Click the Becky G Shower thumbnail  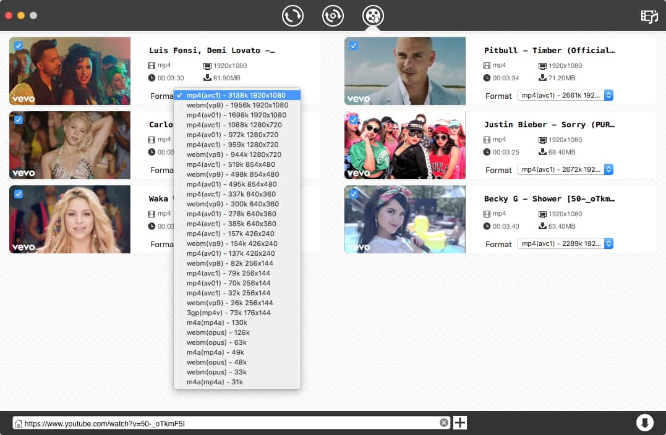tap(405, 219)
